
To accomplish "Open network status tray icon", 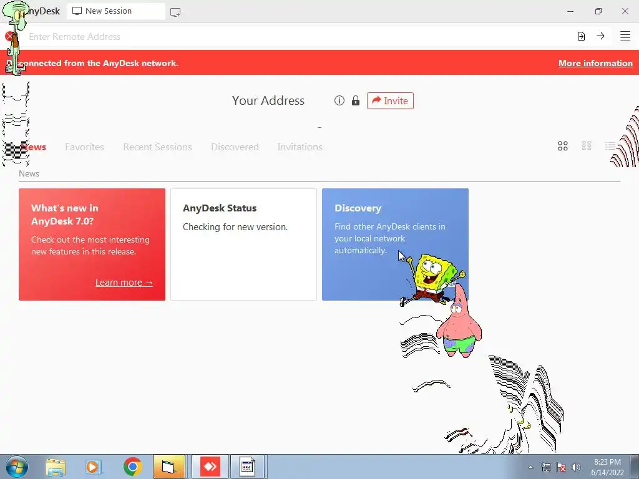I will pyautogui.click(x=546, y=468).
